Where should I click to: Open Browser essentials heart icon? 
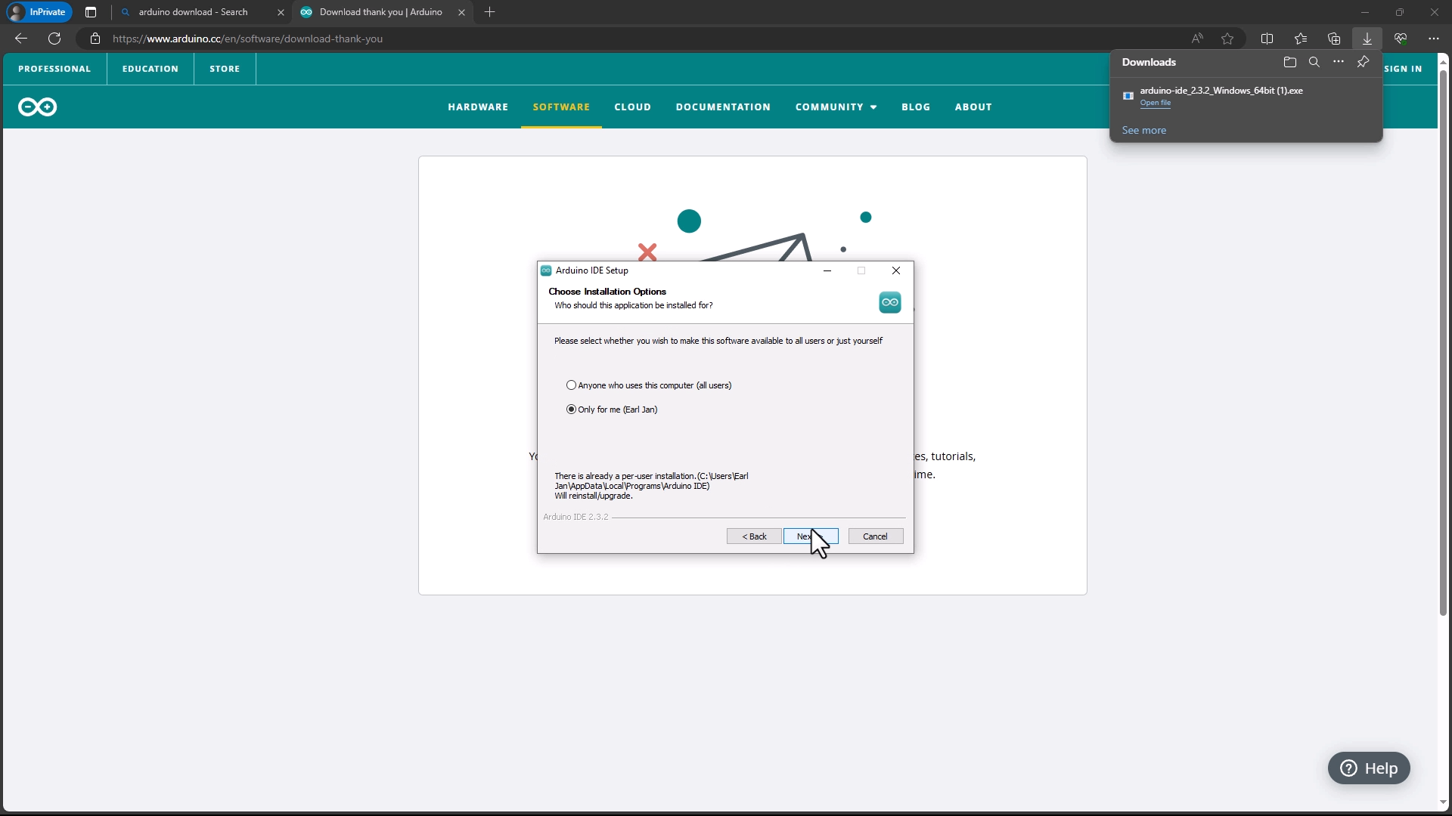pos(1401,39)
